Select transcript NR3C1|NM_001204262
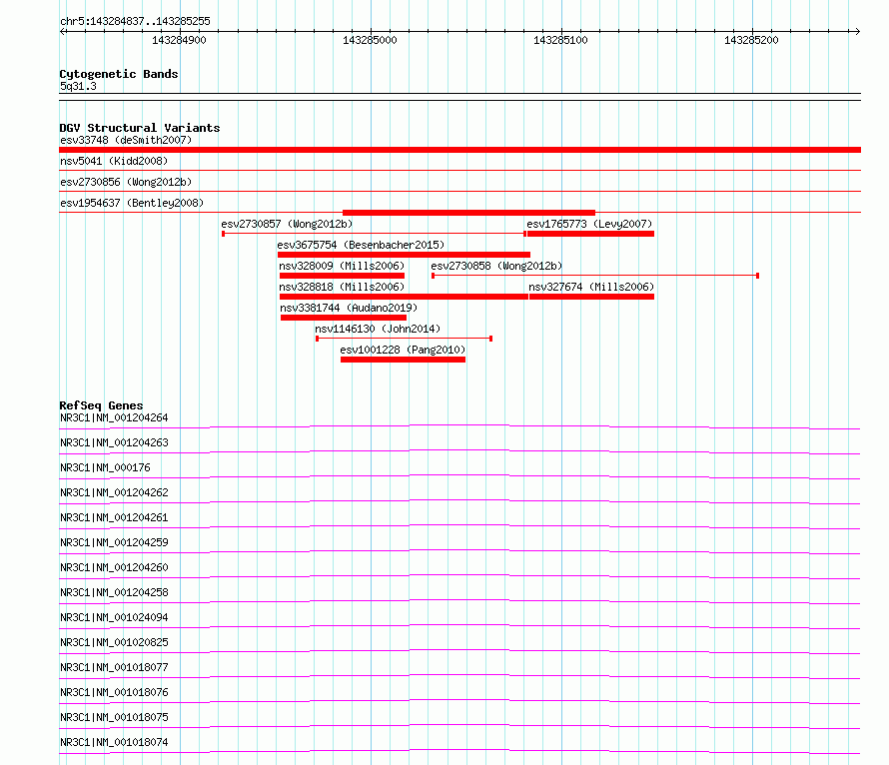889x765 pixels. (x=114, y=492)
